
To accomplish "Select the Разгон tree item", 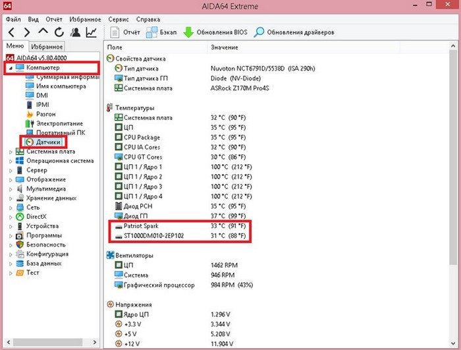I will [47, 114].
